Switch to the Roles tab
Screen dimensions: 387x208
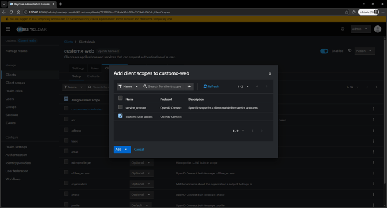[95, 68]
